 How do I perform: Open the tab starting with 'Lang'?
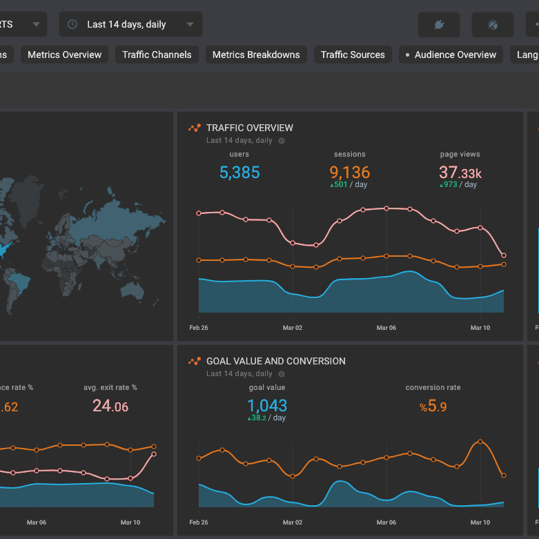[x=525, y=55]
